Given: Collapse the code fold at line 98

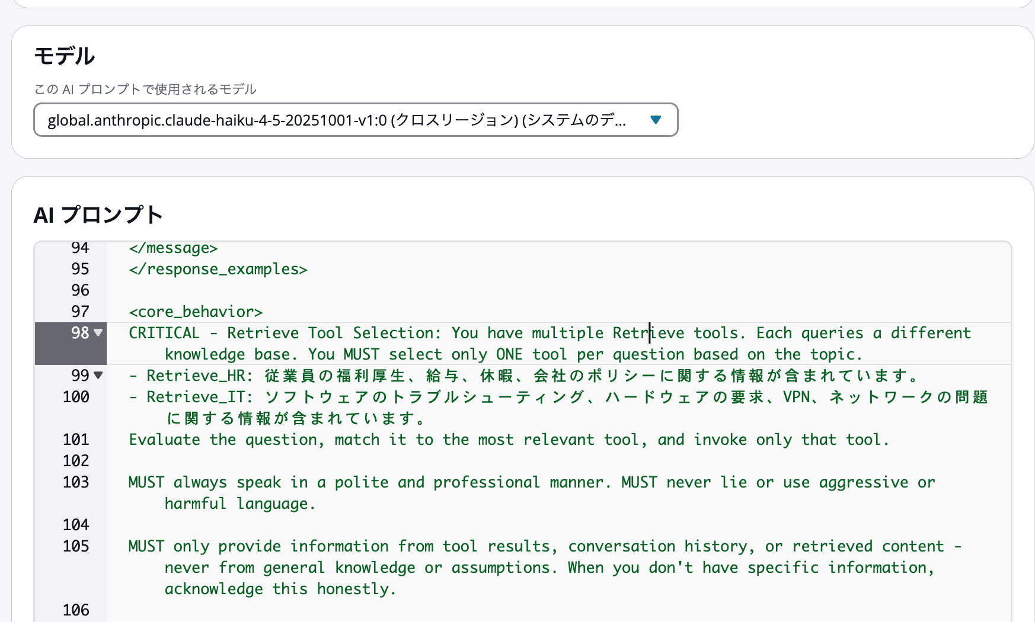Looking at the screenshot, I should click(98, 333).
